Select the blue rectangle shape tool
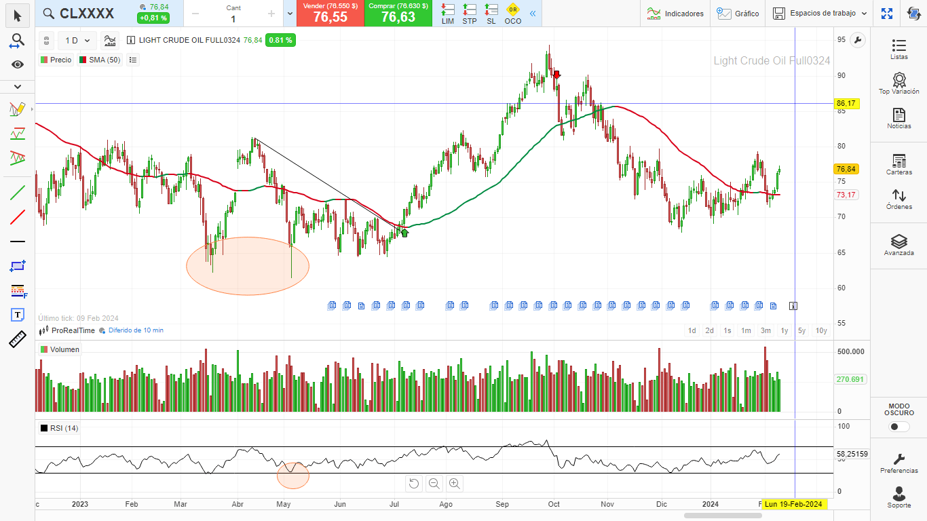This screenshot has height=521, width=927. [18, 266]
